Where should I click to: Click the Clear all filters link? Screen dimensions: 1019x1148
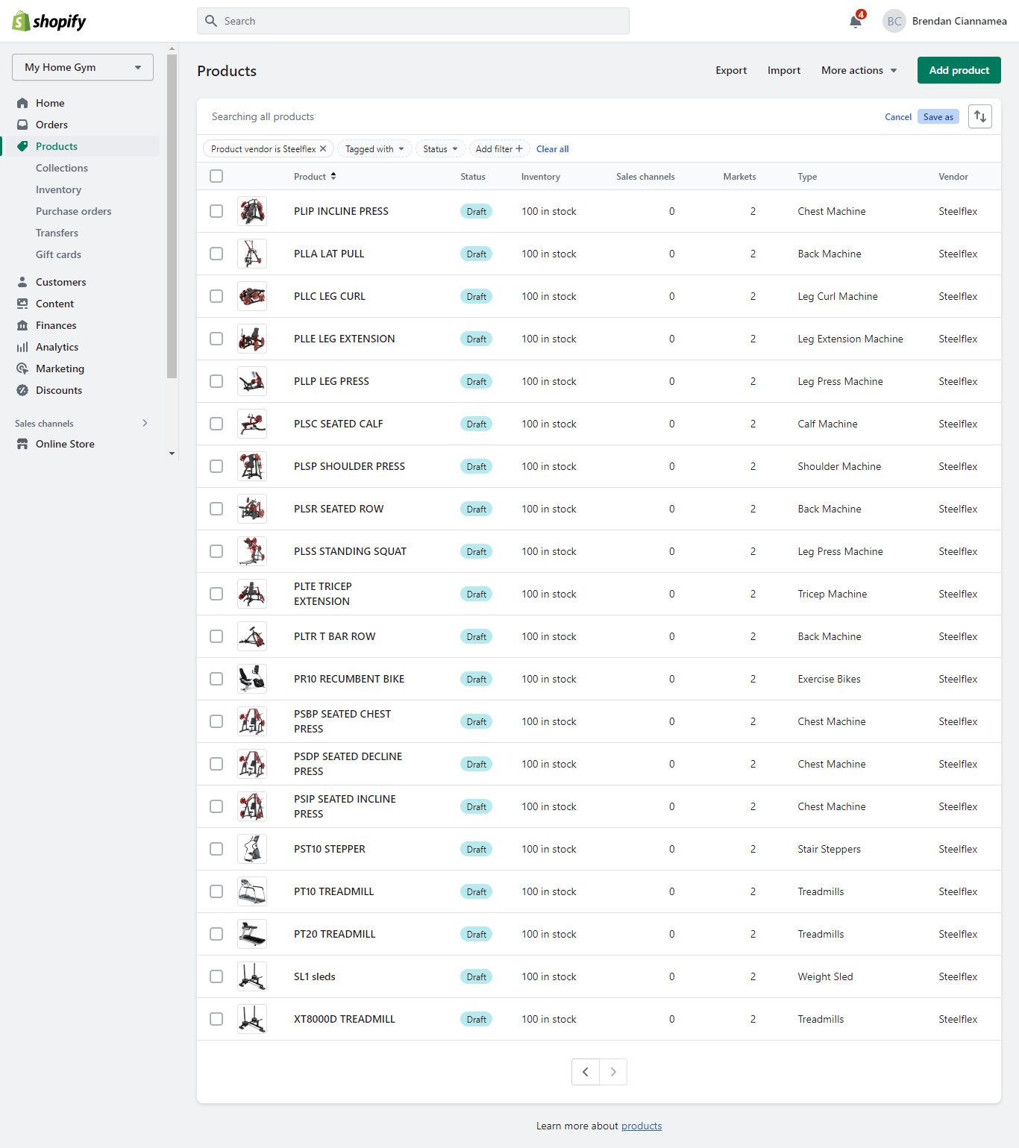point(552,148)
